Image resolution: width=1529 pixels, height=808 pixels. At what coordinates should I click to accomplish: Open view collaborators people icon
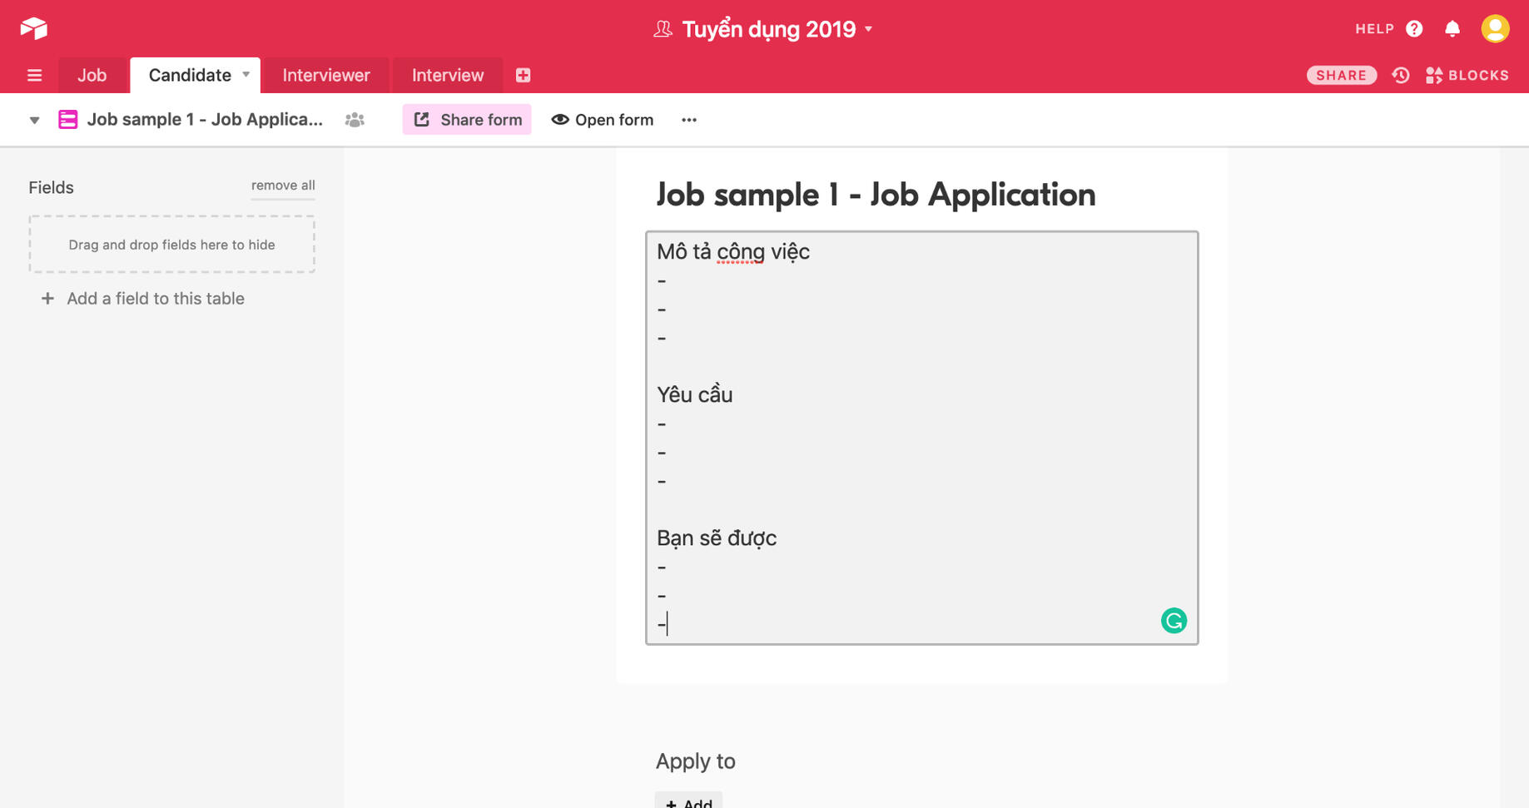tap(355, 120)
